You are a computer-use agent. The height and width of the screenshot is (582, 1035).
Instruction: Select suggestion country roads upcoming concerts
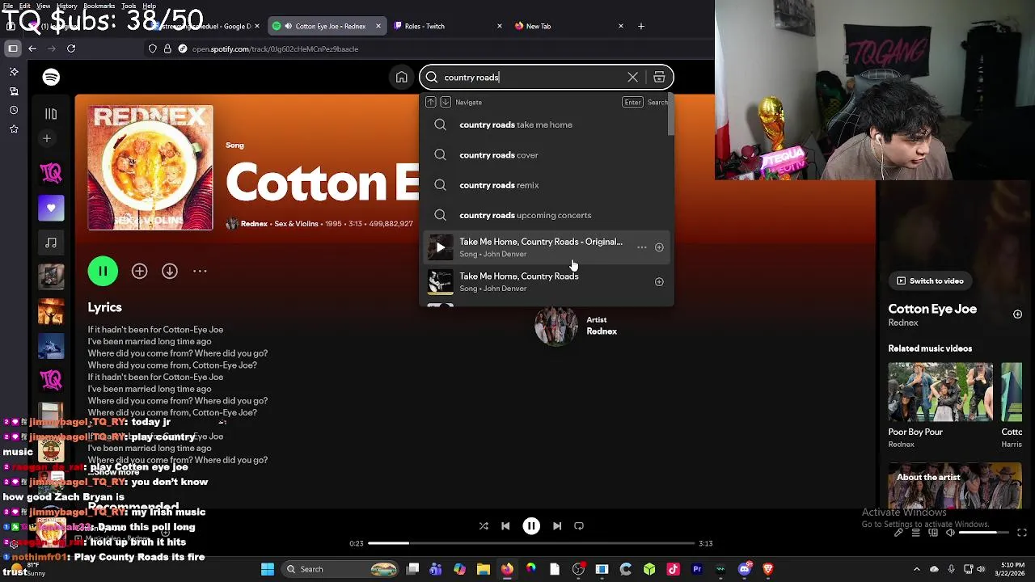tap(546, 215)
